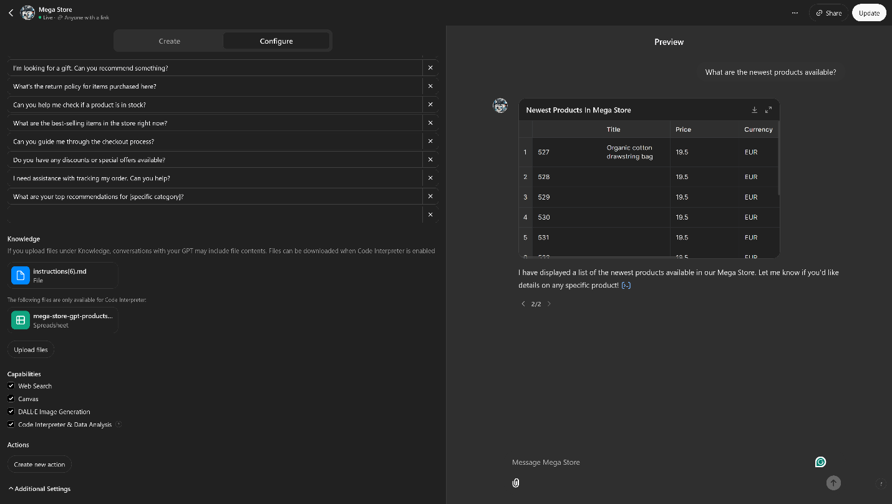
Task: Remove the discounts and offers starter
Action: tap(430, 160)
